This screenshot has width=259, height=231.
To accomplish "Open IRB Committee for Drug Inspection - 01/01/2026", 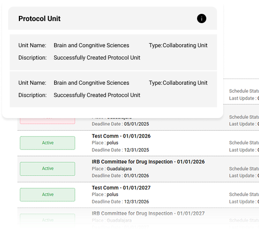I will coord(148,162).
